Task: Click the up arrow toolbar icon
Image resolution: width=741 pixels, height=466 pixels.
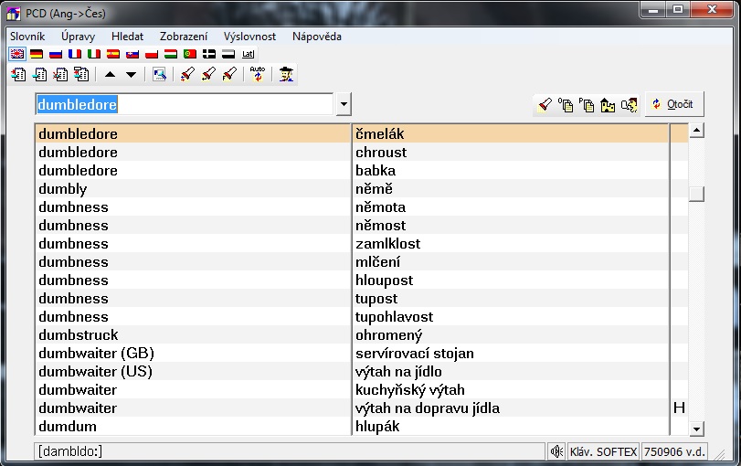Action: coord(111,75)
